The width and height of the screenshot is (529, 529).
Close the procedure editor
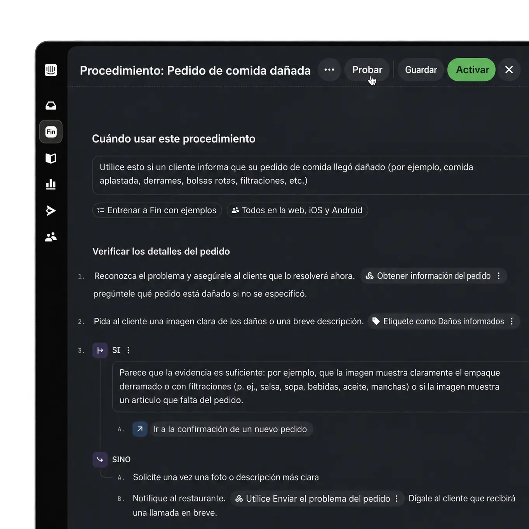[509, 70]
